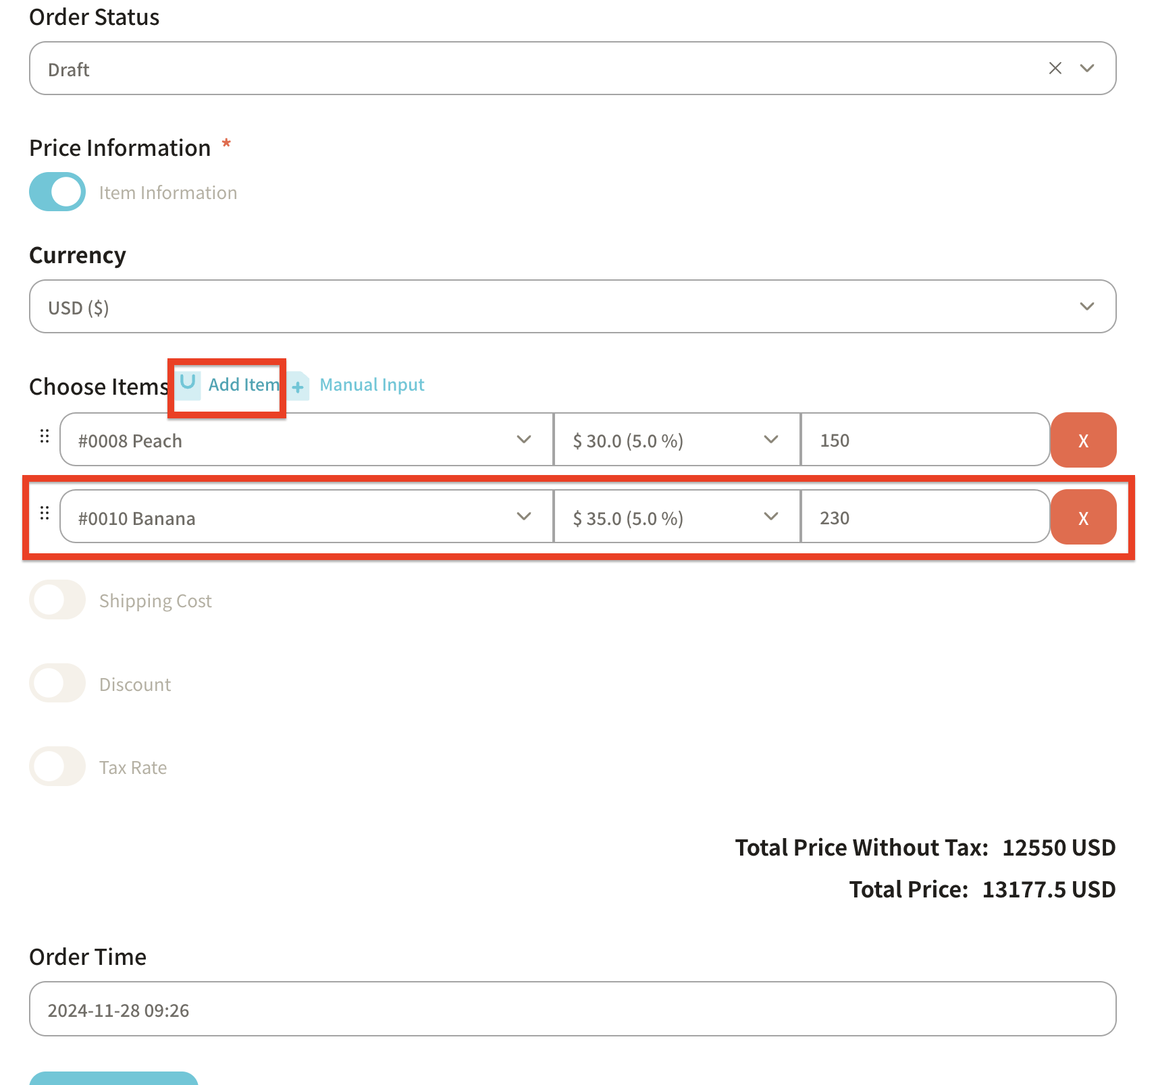
Task: Click the quantity field showing 230
Action: tap(924, 518)
